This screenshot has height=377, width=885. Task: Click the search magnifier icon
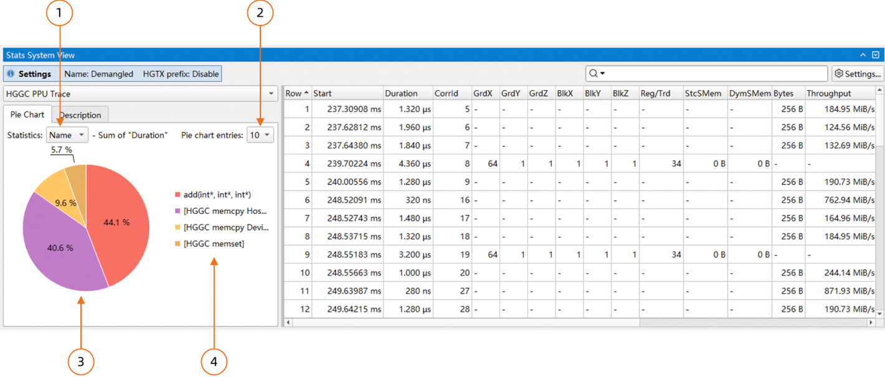point(594,73)
